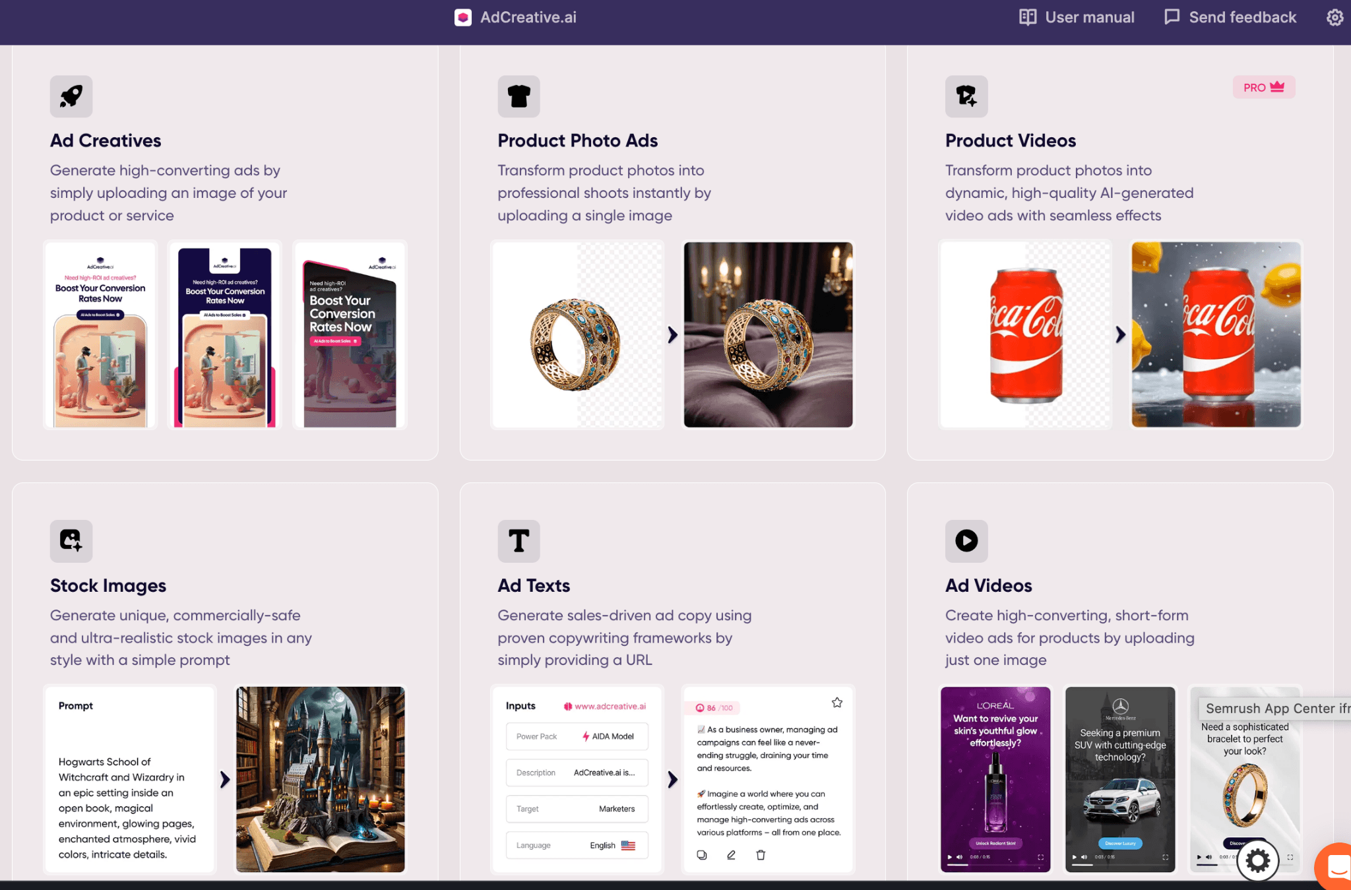Star the generated ad text sample

(x=836, y=703)
